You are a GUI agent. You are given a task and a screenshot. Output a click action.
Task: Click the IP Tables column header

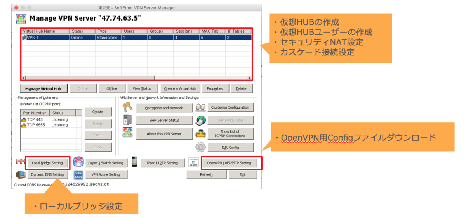[x=238, y=31]
